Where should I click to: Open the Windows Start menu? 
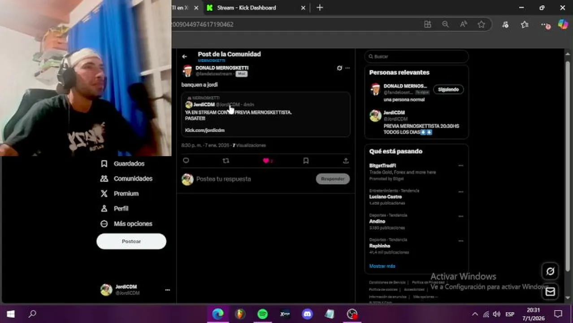[x=10, y=314]
